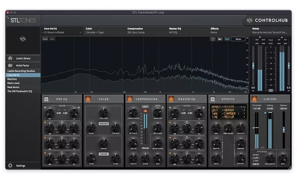The width and height of the screenshot is (297, 178).
Task: Click the compressor Threshold knob
Action: 133,112
